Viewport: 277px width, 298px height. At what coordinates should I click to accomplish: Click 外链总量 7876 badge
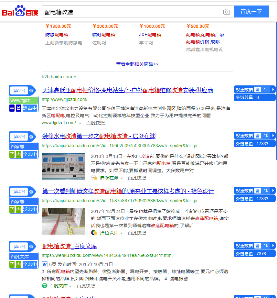pyautogui.click(x=254, y=254)
